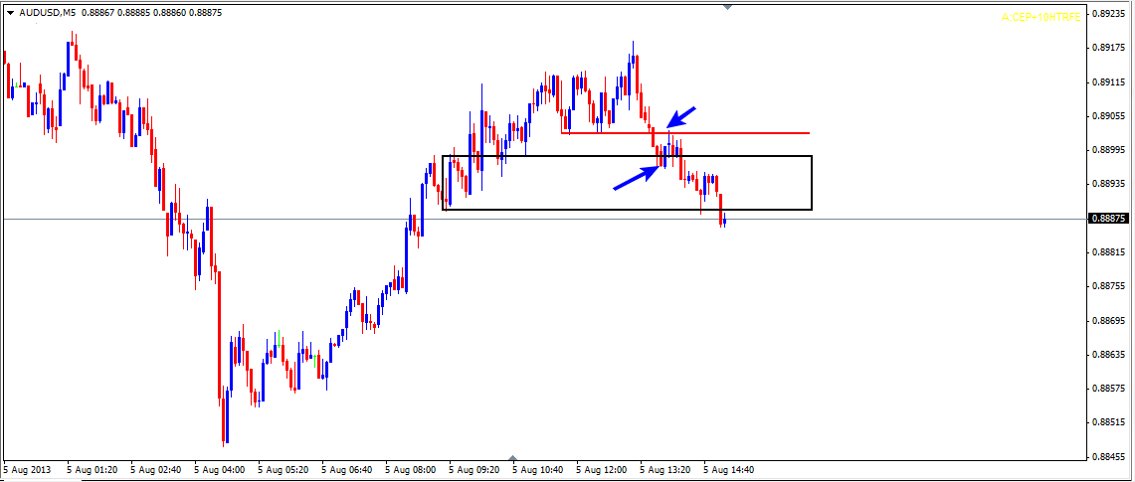This screenshot has height=482, width=1135.
Task: Click the yellow A:CEP+10HTRFE label
Action: click(1040, 18)
